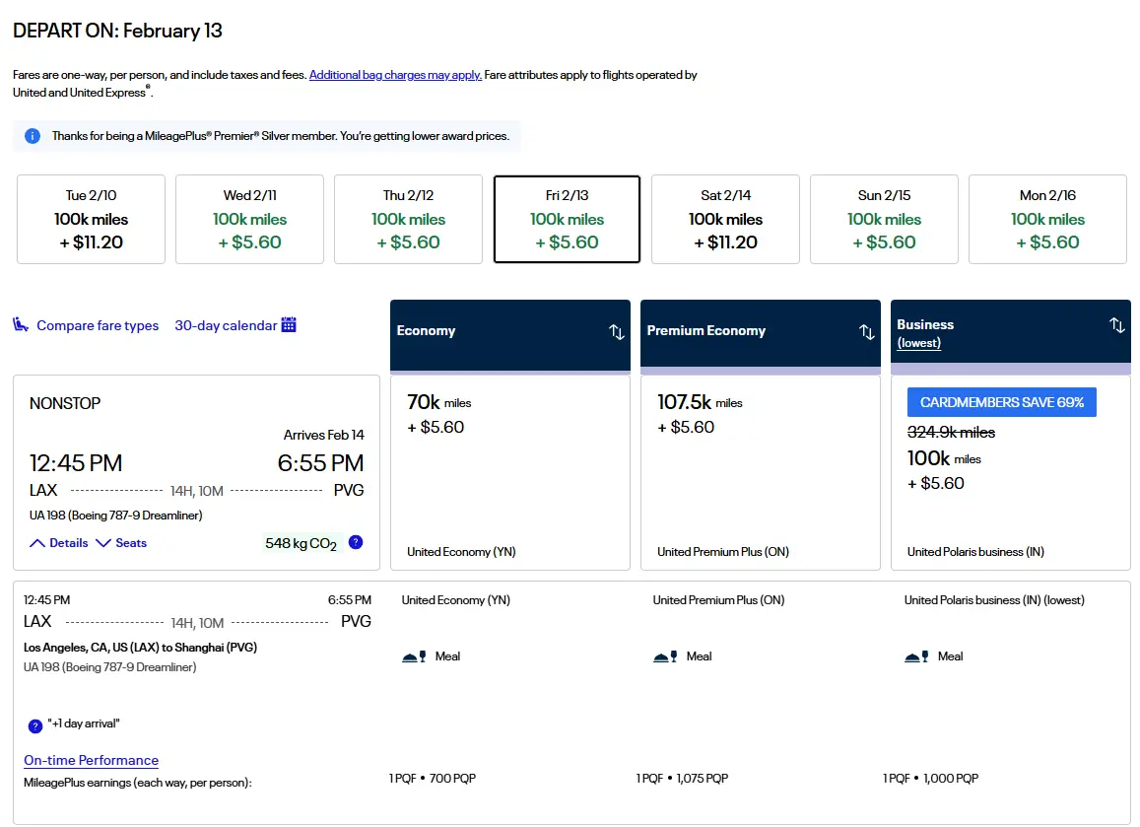Sort flights by Premium Economy price arrows
The width and height of the screenshot is (1140, 827).
pos(867,332)
